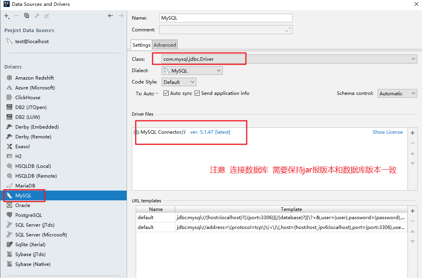Move URL template up arrow
Screen dimensions: 422x278
(x=412, y=231)
